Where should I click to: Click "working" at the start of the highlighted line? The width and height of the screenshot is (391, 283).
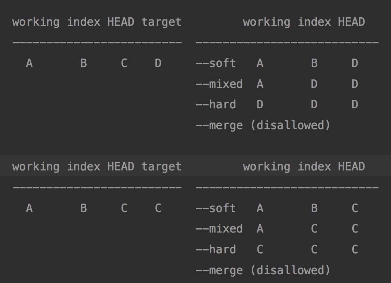[36, 167]
